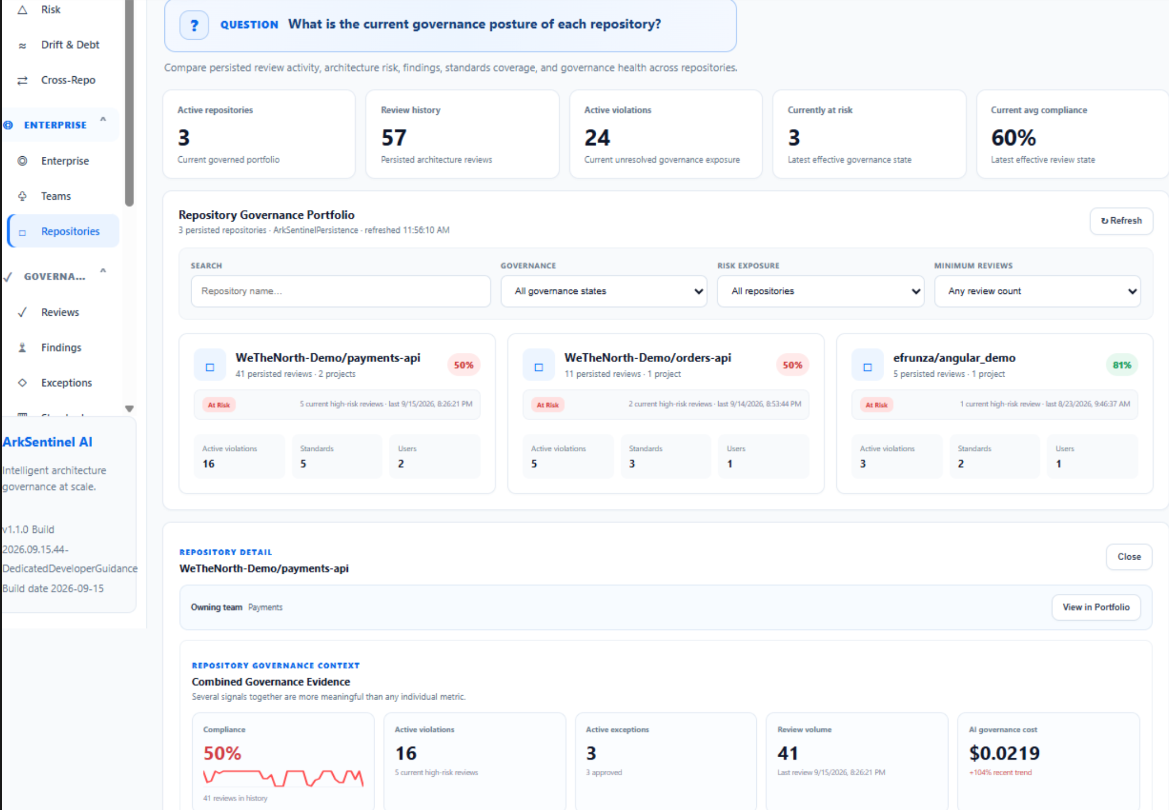This screenshot has height=810, width=1169.
Task: Click the Reviews checkmark icon
Action: 22,312
